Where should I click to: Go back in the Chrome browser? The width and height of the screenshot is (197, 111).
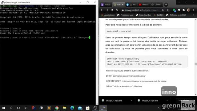coord(102,10)
